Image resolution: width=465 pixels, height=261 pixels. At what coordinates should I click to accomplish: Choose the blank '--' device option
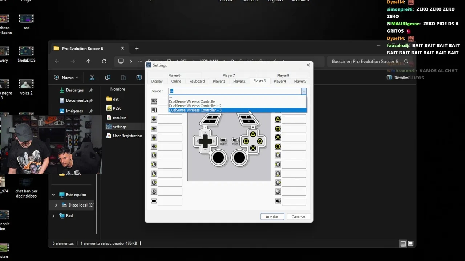(238, 97)
